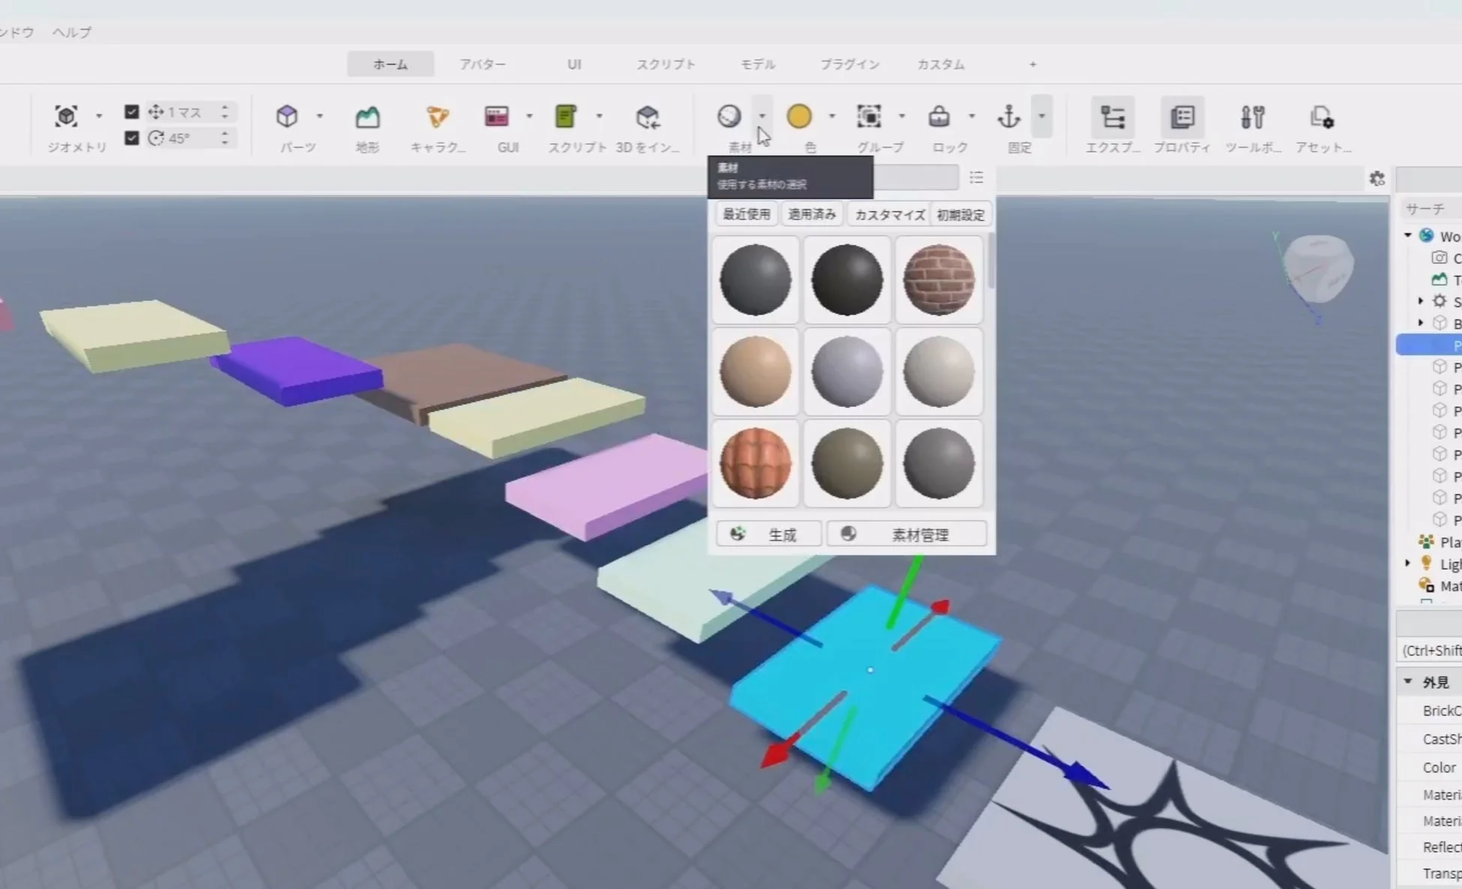1462x889 pixels.
Task: Open the カスタマイズ tab in material picker
Action: coord(888,214)
